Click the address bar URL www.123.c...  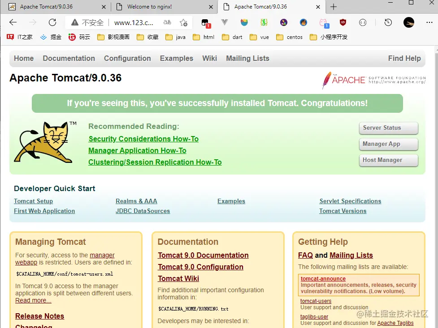pyautogui.click(x=134, y=22)
